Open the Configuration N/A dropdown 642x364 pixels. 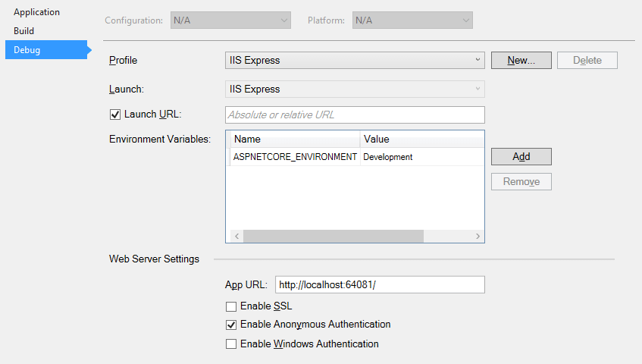[230, 20]
